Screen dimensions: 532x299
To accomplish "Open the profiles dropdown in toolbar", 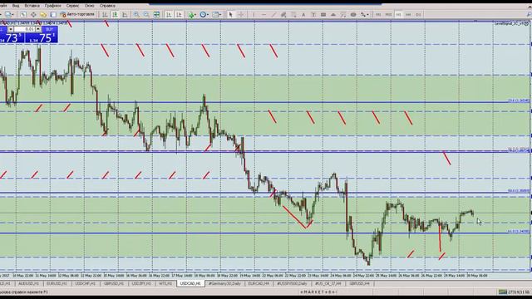I will [9, 15].
